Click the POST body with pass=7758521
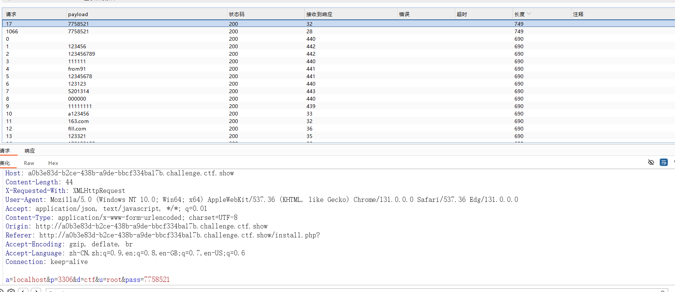 [88, 280]
